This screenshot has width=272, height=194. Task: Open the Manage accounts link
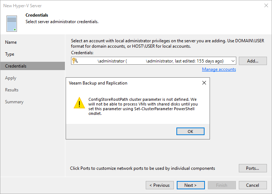(219, 69)
